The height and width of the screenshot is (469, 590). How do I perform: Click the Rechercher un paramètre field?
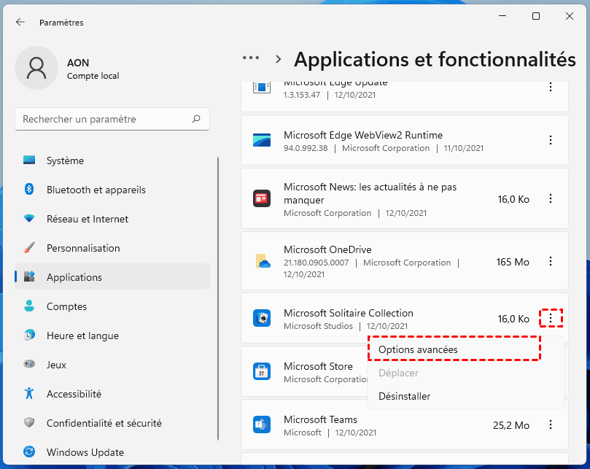click(102, 119)
